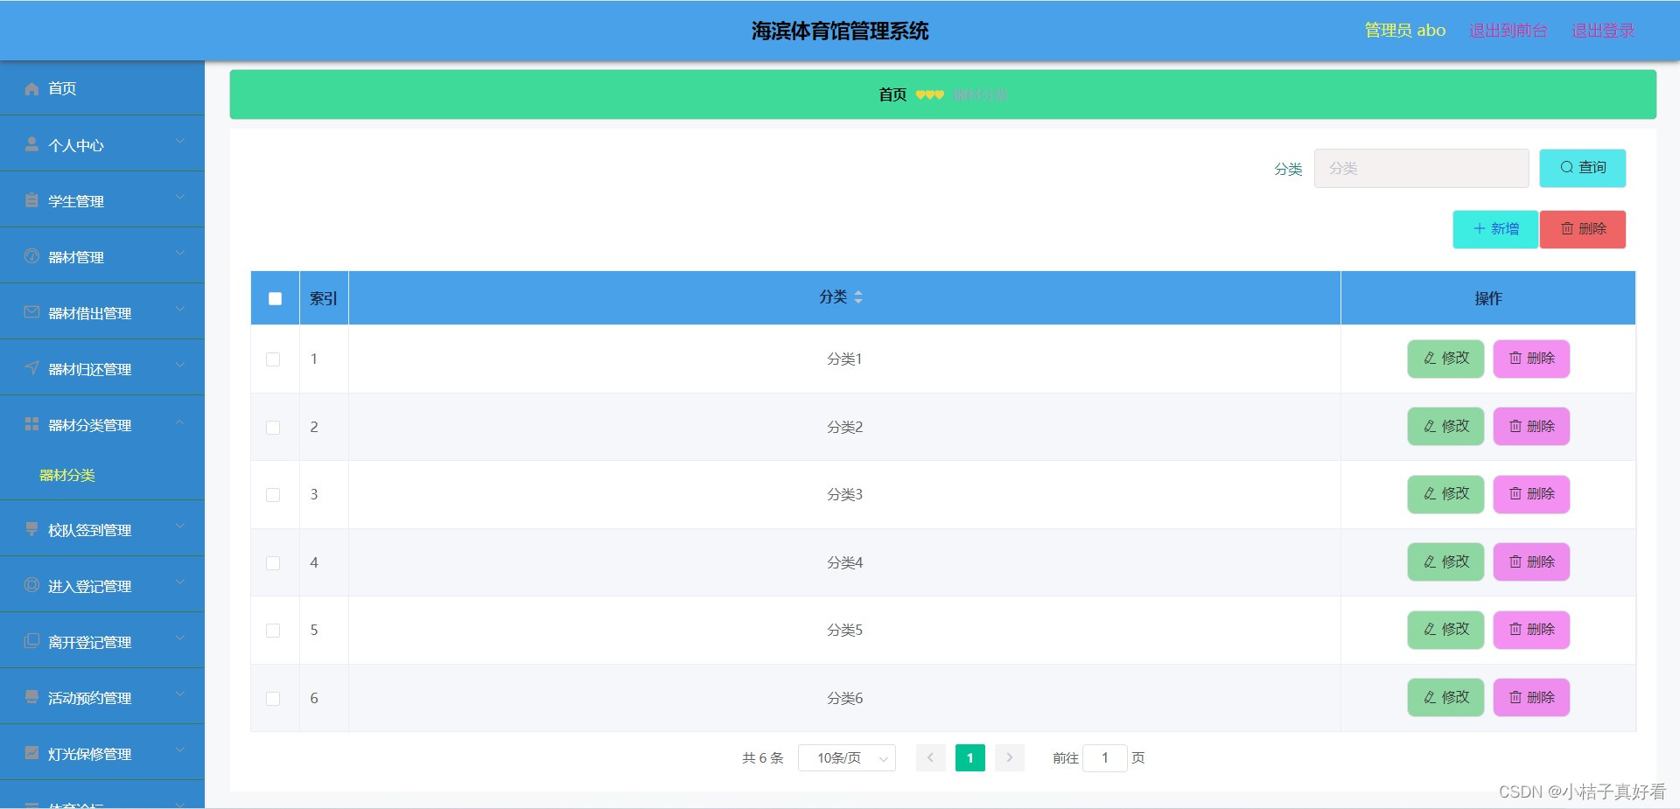Click the home icon beside 首页 in sidebar
1680x809 pixels.
click(32, 88)
